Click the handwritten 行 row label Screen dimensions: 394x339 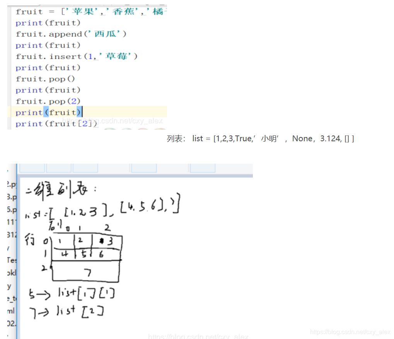pos(30,239)
